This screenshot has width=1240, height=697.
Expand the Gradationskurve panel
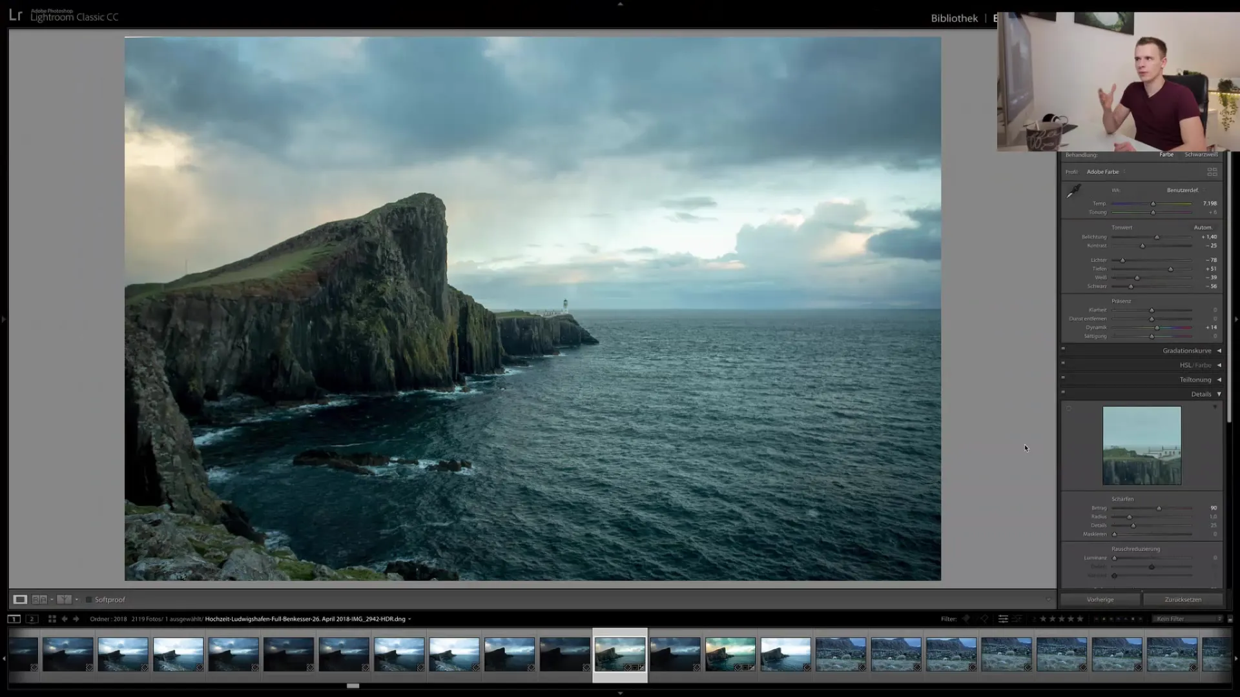(1219, 351)
